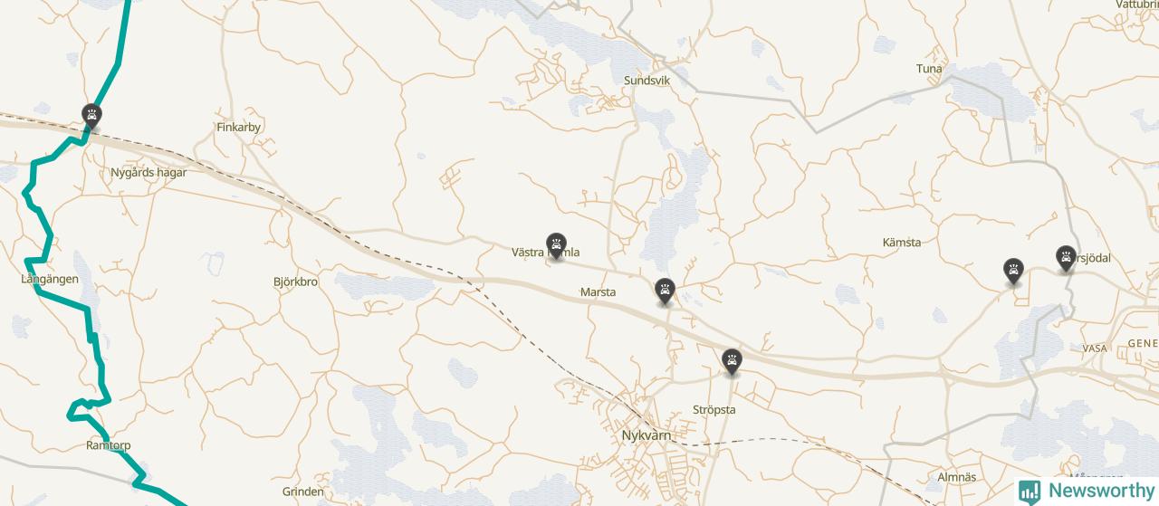Select the Sundsvik place label
The image size is (1159, 506).
647,81
